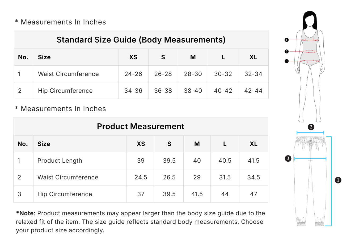Click the Standard Size Guide table title
This screenshot has width=355, height=244.
click(x=141, y=40)
